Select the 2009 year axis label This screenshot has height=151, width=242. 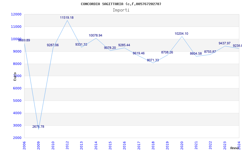pyautogui.click(x=39, y=146)
